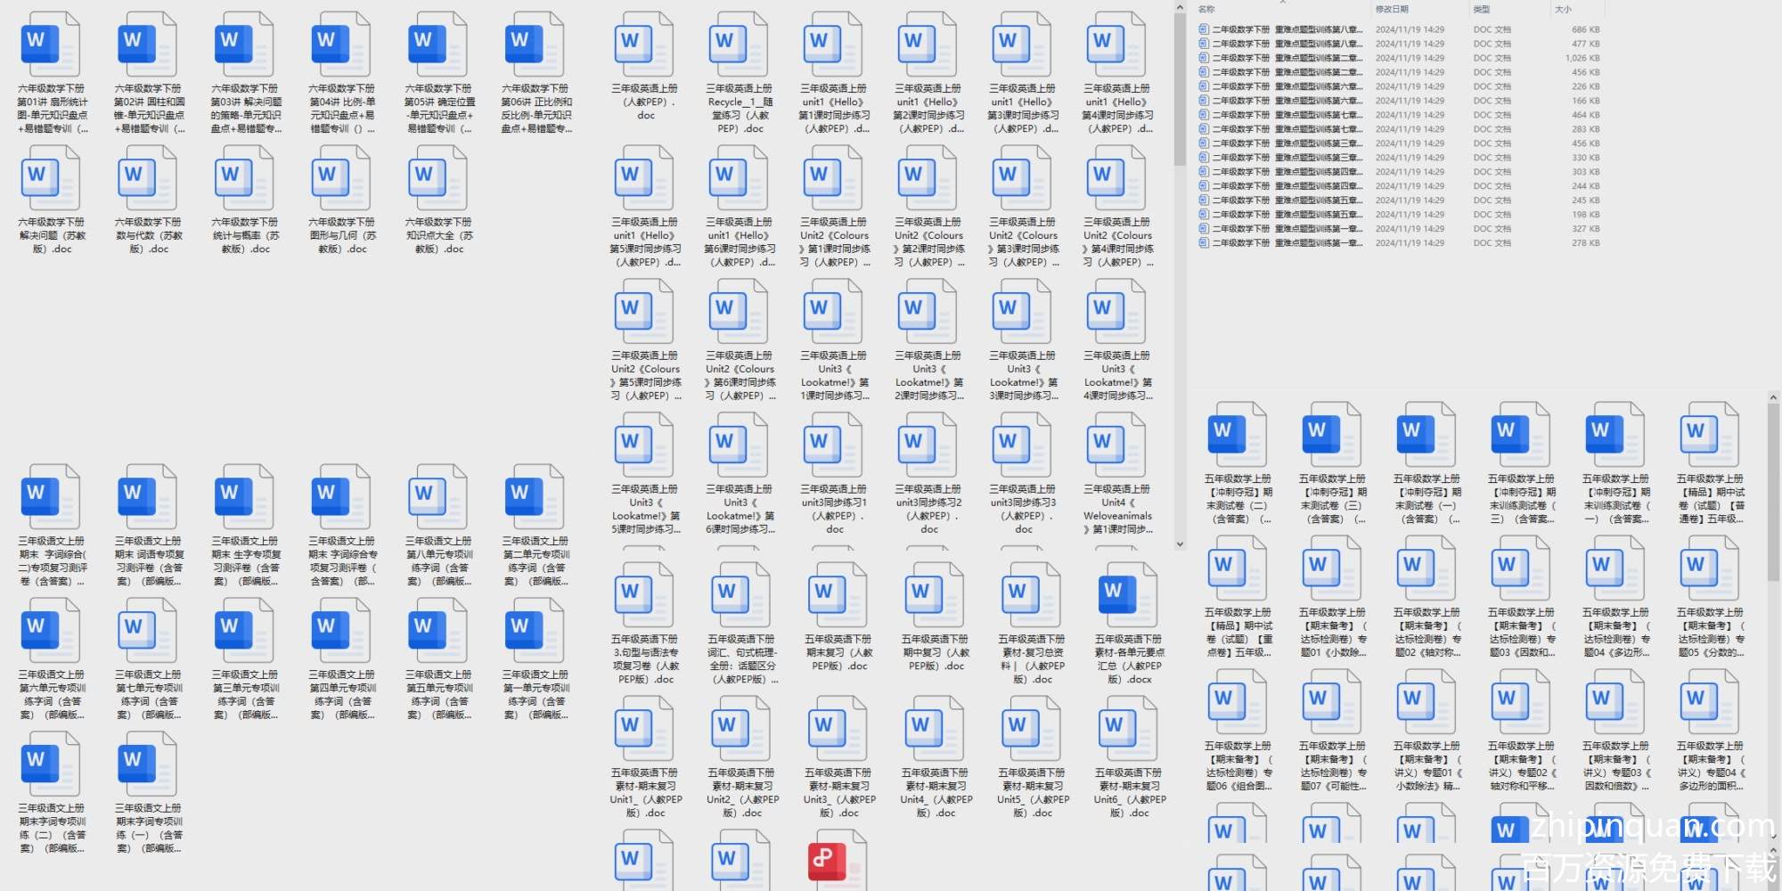Select 六年级数学下册 第03讲 解决问题的策略 file
The image size is (1782, 891).
[x=246, y=73]
